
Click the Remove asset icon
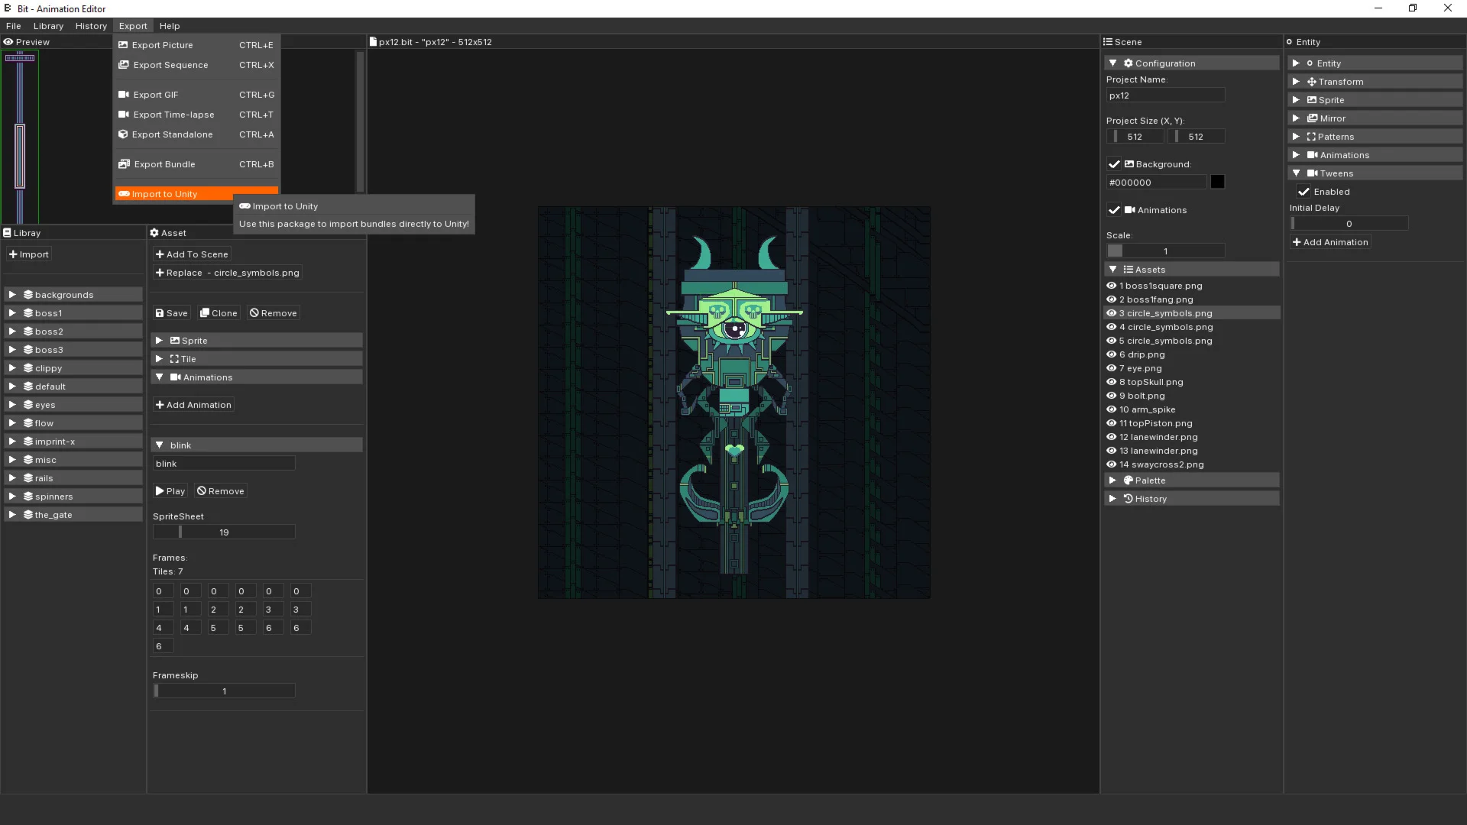click(x=254, y=313)
